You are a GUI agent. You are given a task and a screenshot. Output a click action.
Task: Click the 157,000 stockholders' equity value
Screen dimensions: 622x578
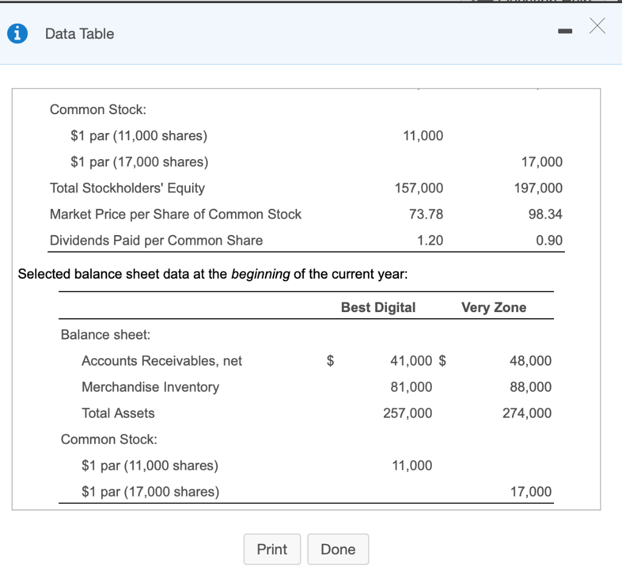(419, 188)
